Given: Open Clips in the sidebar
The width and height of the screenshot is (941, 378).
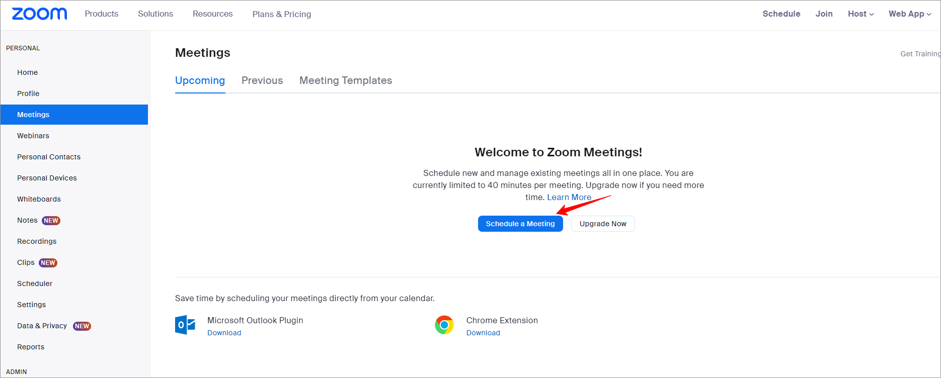Looking at the screenshot, I should [26, 262].
